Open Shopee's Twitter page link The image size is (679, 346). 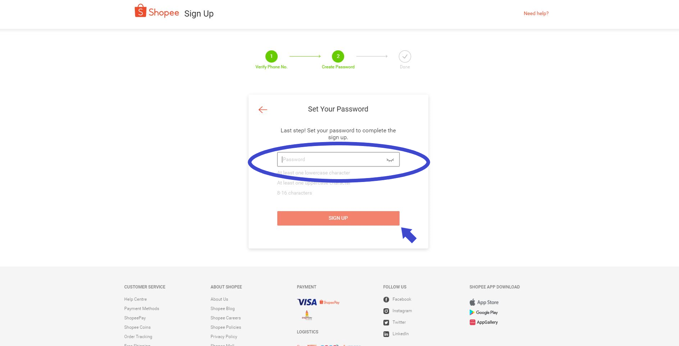[395, 322]
